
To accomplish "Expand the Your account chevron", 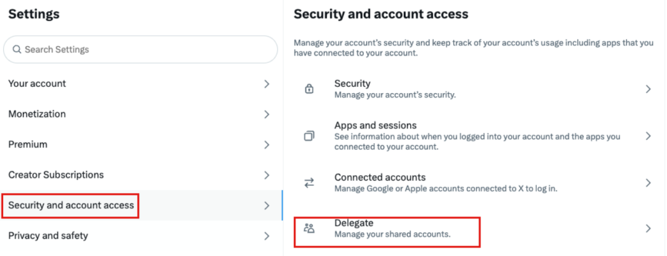I will point(267,84).
